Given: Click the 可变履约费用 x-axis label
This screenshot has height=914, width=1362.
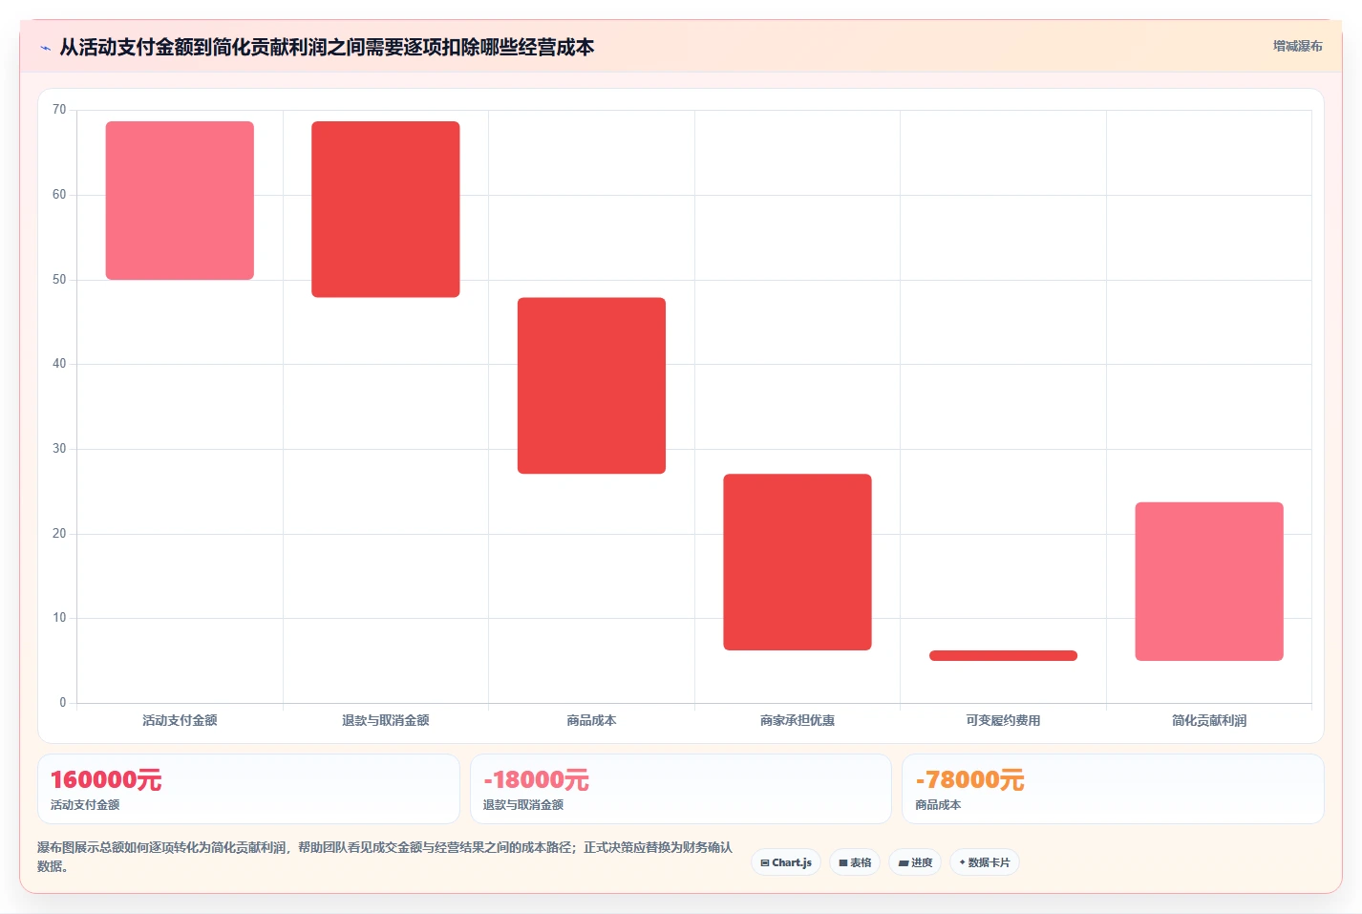Looking at the screenshot, I should (1003, 720).
